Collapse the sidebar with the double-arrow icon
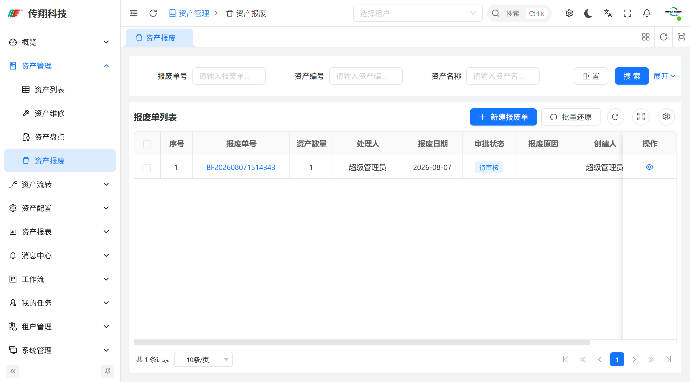Image resolution: width=690 pixels, height=382 pixels. coord(13,371)
